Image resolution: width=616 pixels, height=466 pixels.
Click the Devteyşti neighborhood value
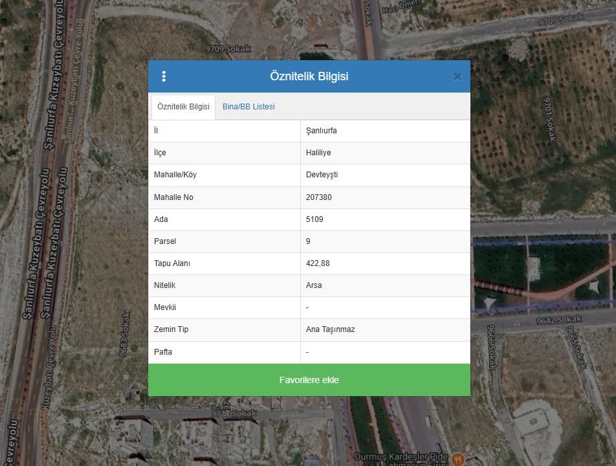(322, 175)
